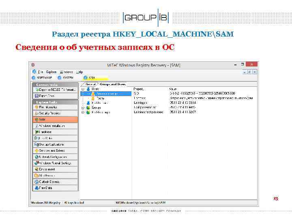The width and height of the screenshot is (292, 219).
Task: Restore the inner SAM child window
Action: click(249, 72)
